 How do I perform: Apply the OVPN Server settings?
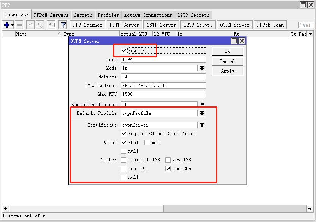[x=227, y=70]
